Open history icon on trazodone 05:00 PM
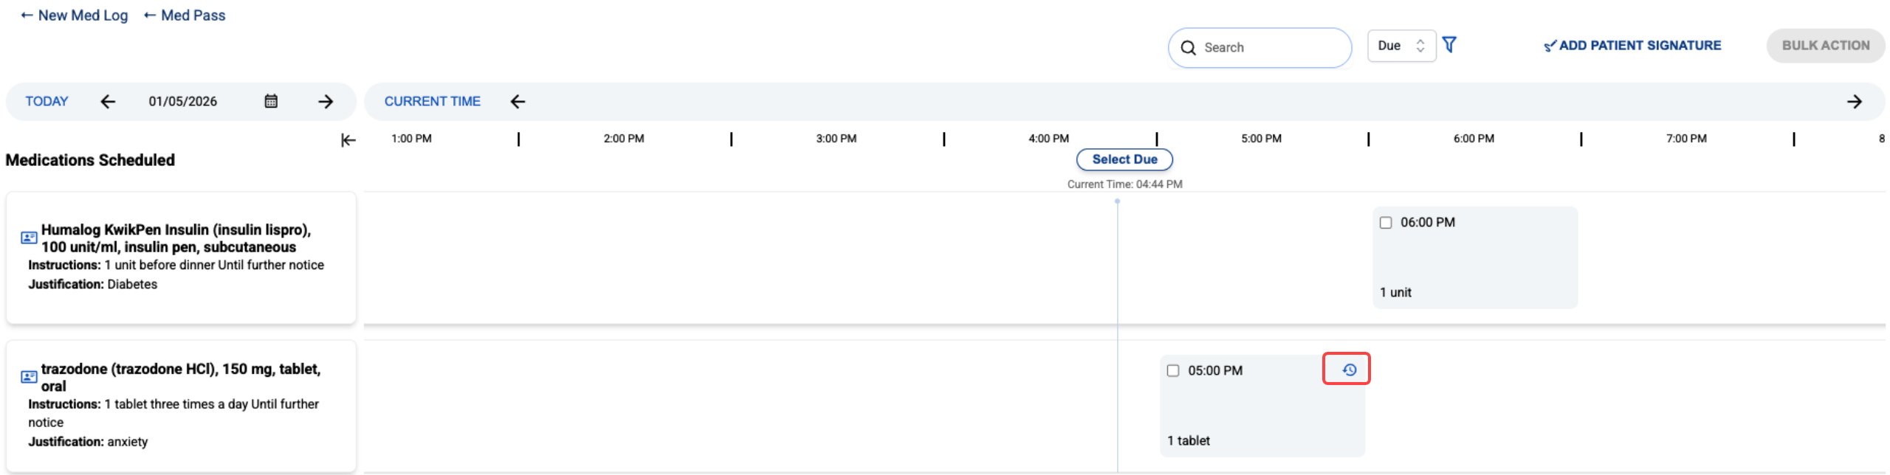 click(x=1349, y=370)
